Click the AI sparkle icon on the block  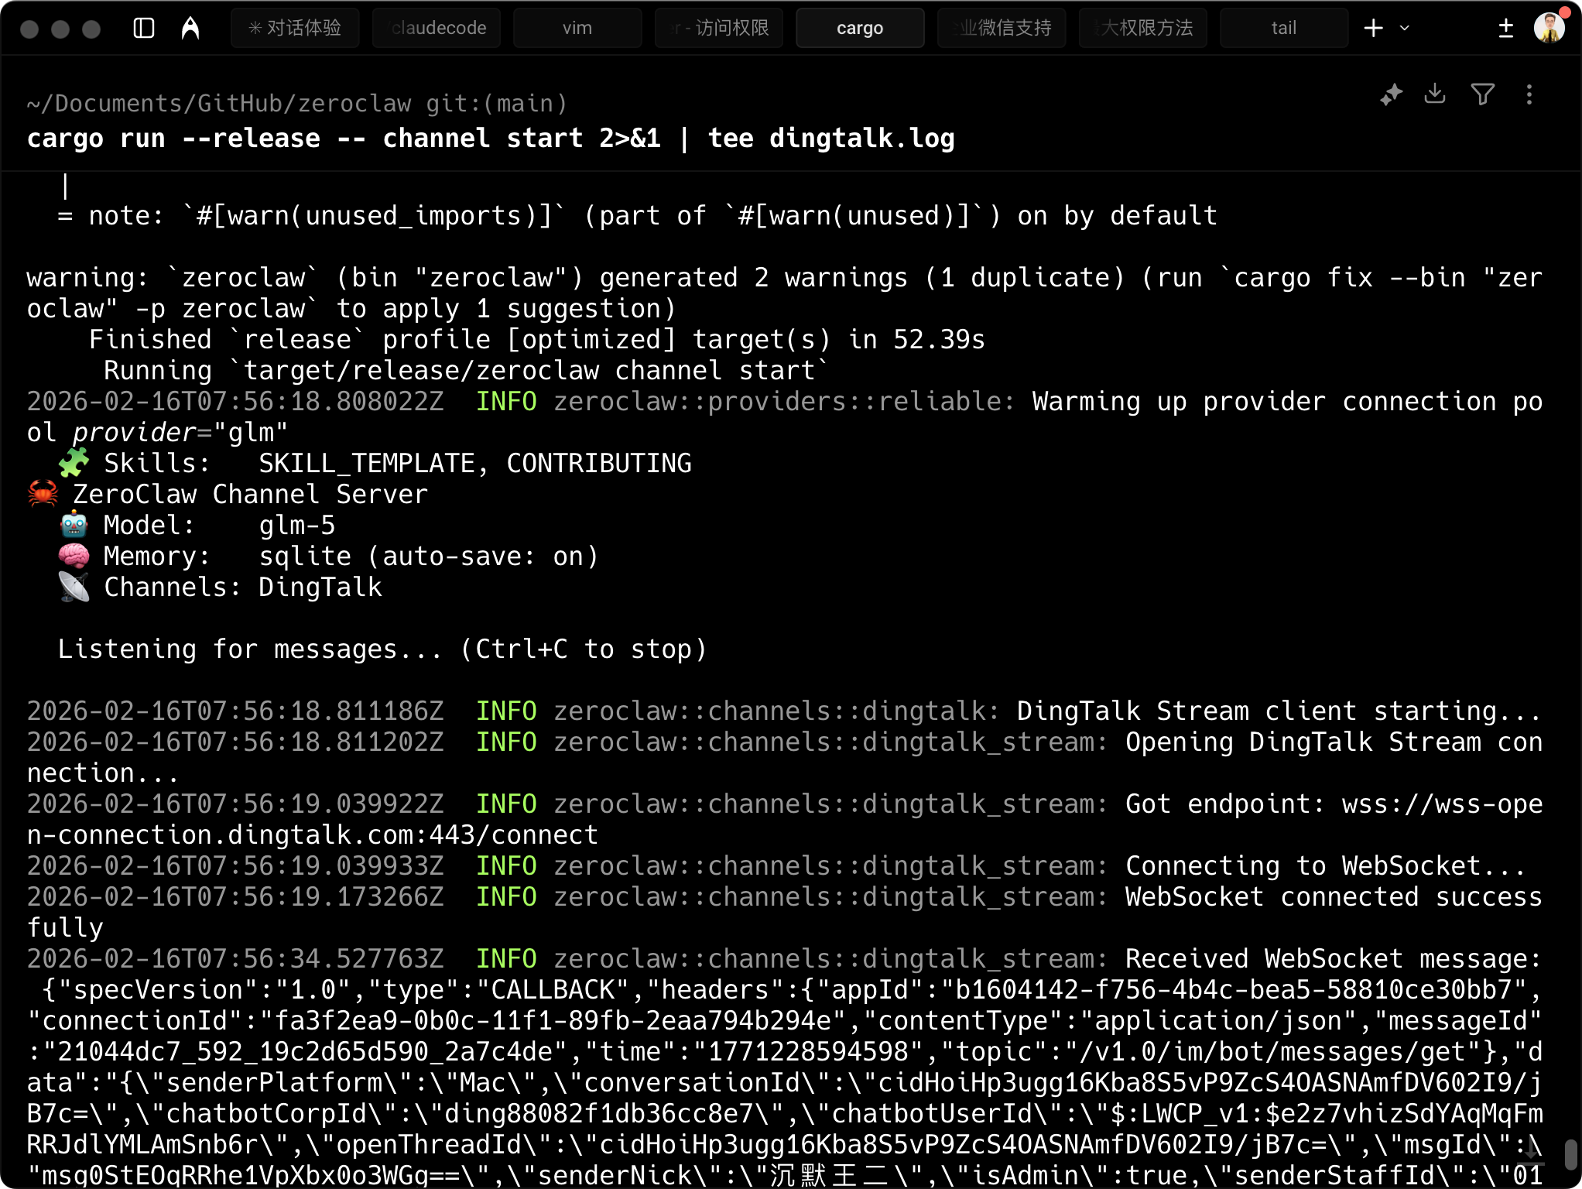click(1391, 94)
